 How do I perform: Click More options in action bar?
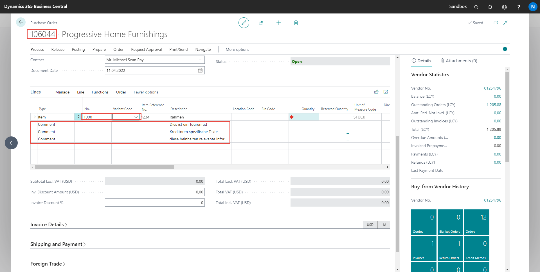pyautogui.click(x=237, y=49)
